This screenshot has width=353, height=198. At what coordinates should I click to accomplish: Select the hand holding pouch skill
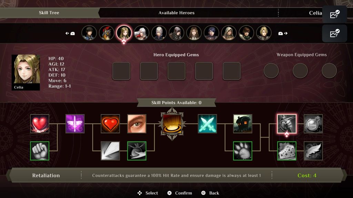tap(137, 151)
